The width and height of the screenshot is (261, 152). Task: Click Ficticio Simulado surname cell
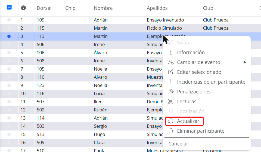(164, 28)
